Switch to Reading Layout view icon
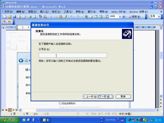 [17, 110]
